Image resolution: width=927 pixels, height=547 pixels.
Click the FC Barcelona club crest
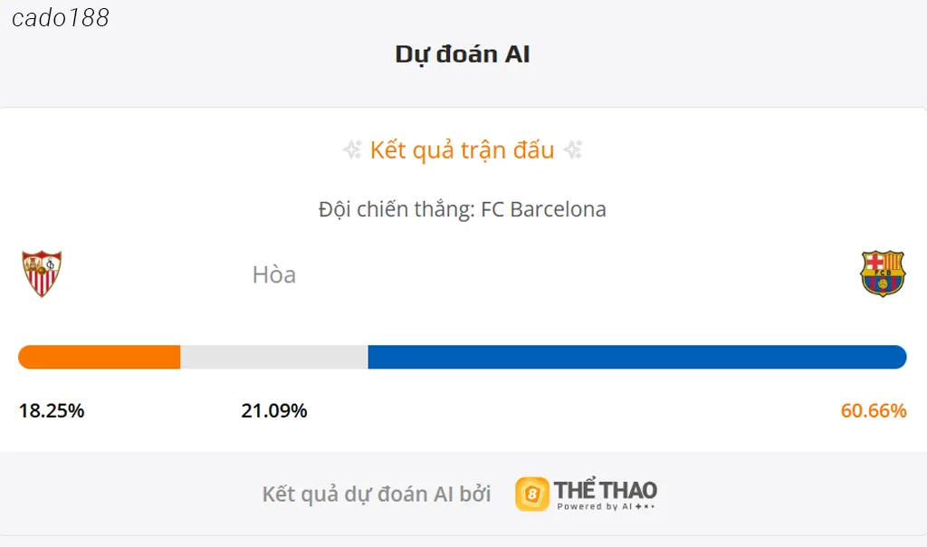point(883,273)
